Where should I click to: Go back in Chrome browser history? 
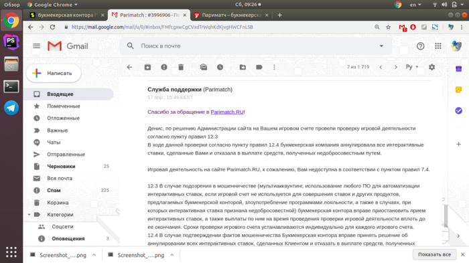[31, 27]
